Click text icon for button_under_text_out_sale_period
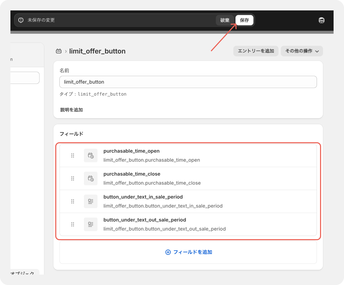This screenshot has width=344, height=285. point(91,224)
